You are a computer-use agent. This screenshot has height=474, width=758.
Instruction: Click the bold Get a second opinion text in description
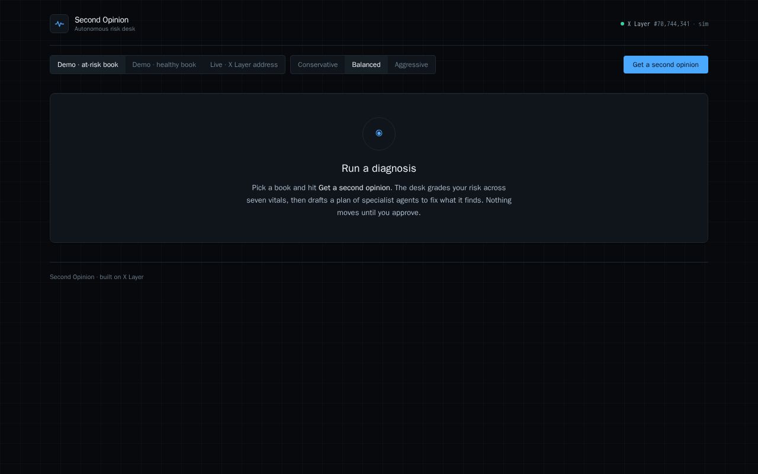coord(354,188)
